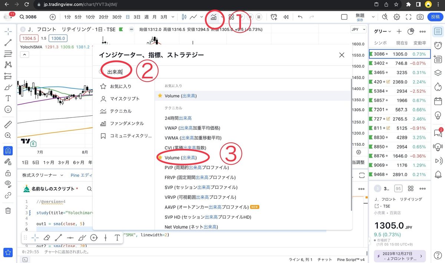Viewport: 445px width, 263px height.
Task: Click the favorites star button at bottom left
Action: (x=8, y=252)
